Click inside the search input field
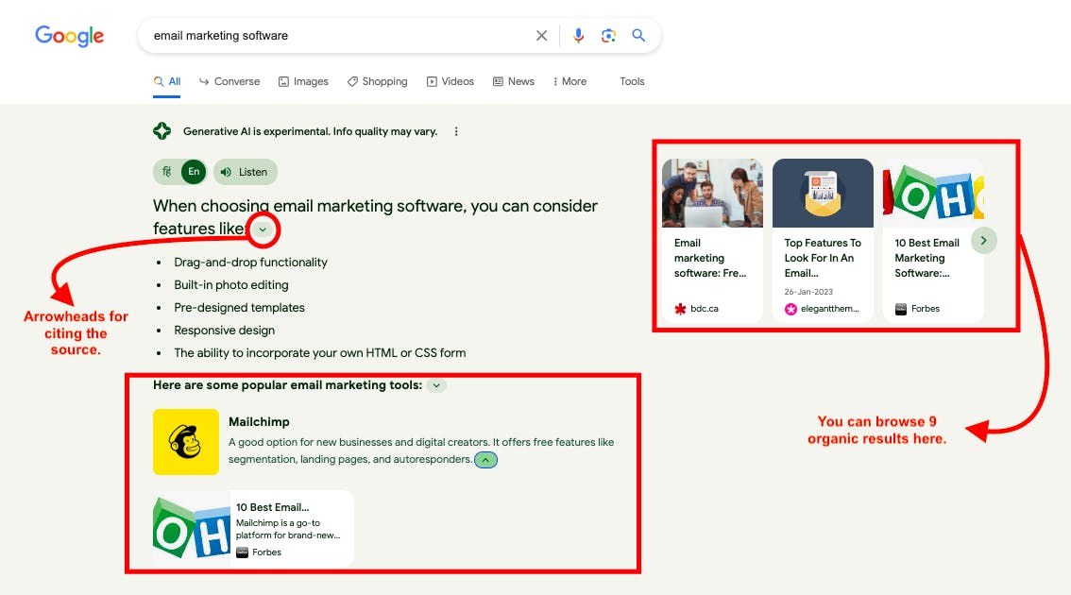The height and width of the screenshot is (595, 1071). click(x=331, y=36)
